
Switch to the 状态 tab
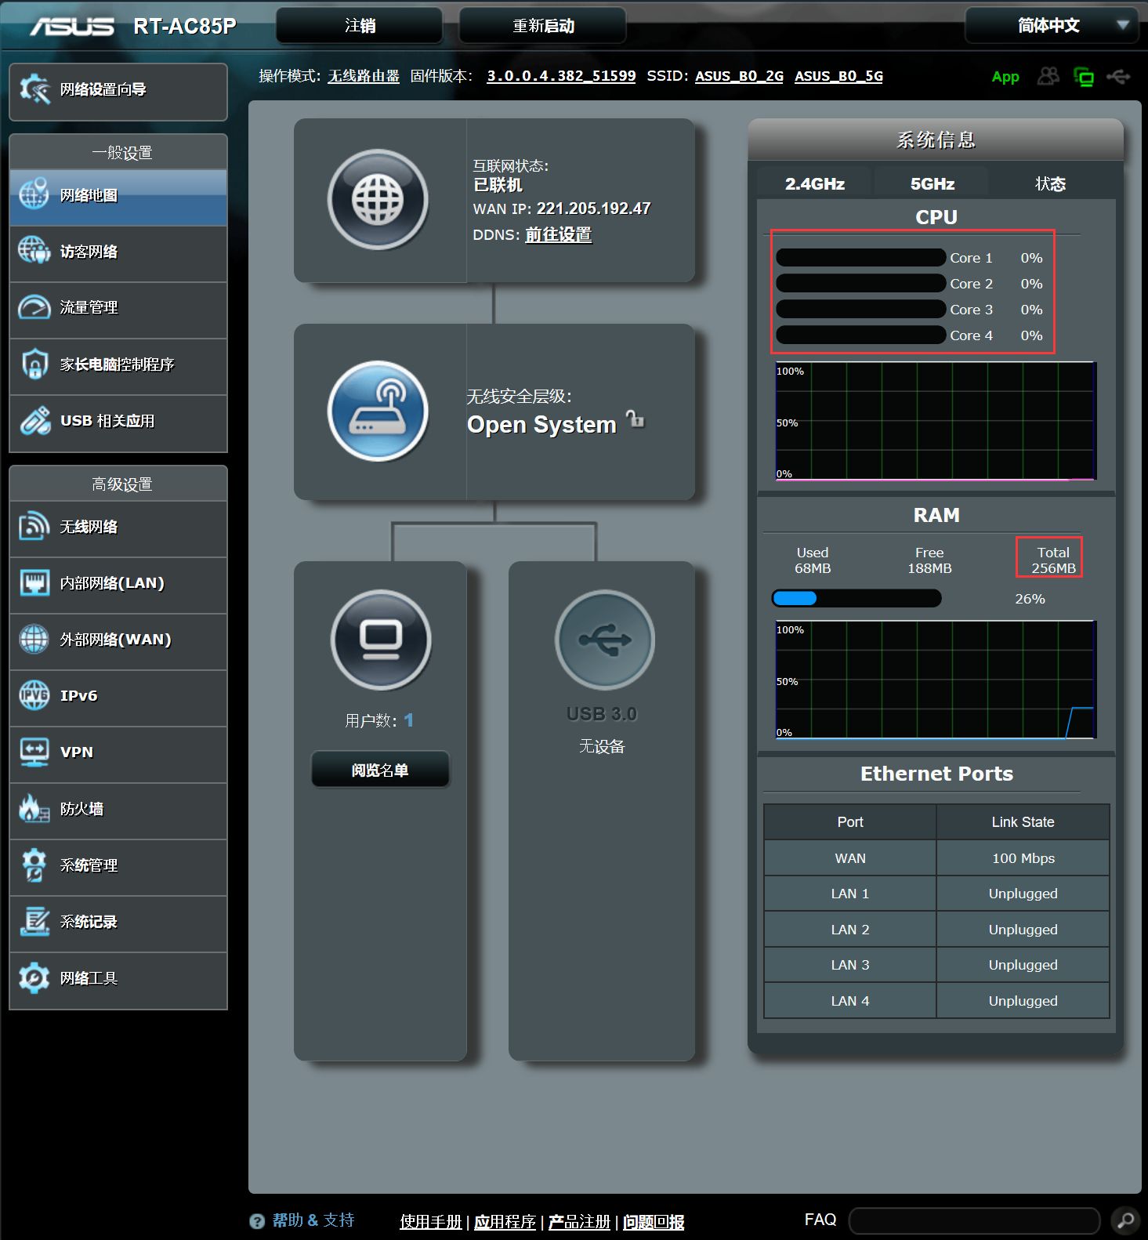(x=1051, y=183)
